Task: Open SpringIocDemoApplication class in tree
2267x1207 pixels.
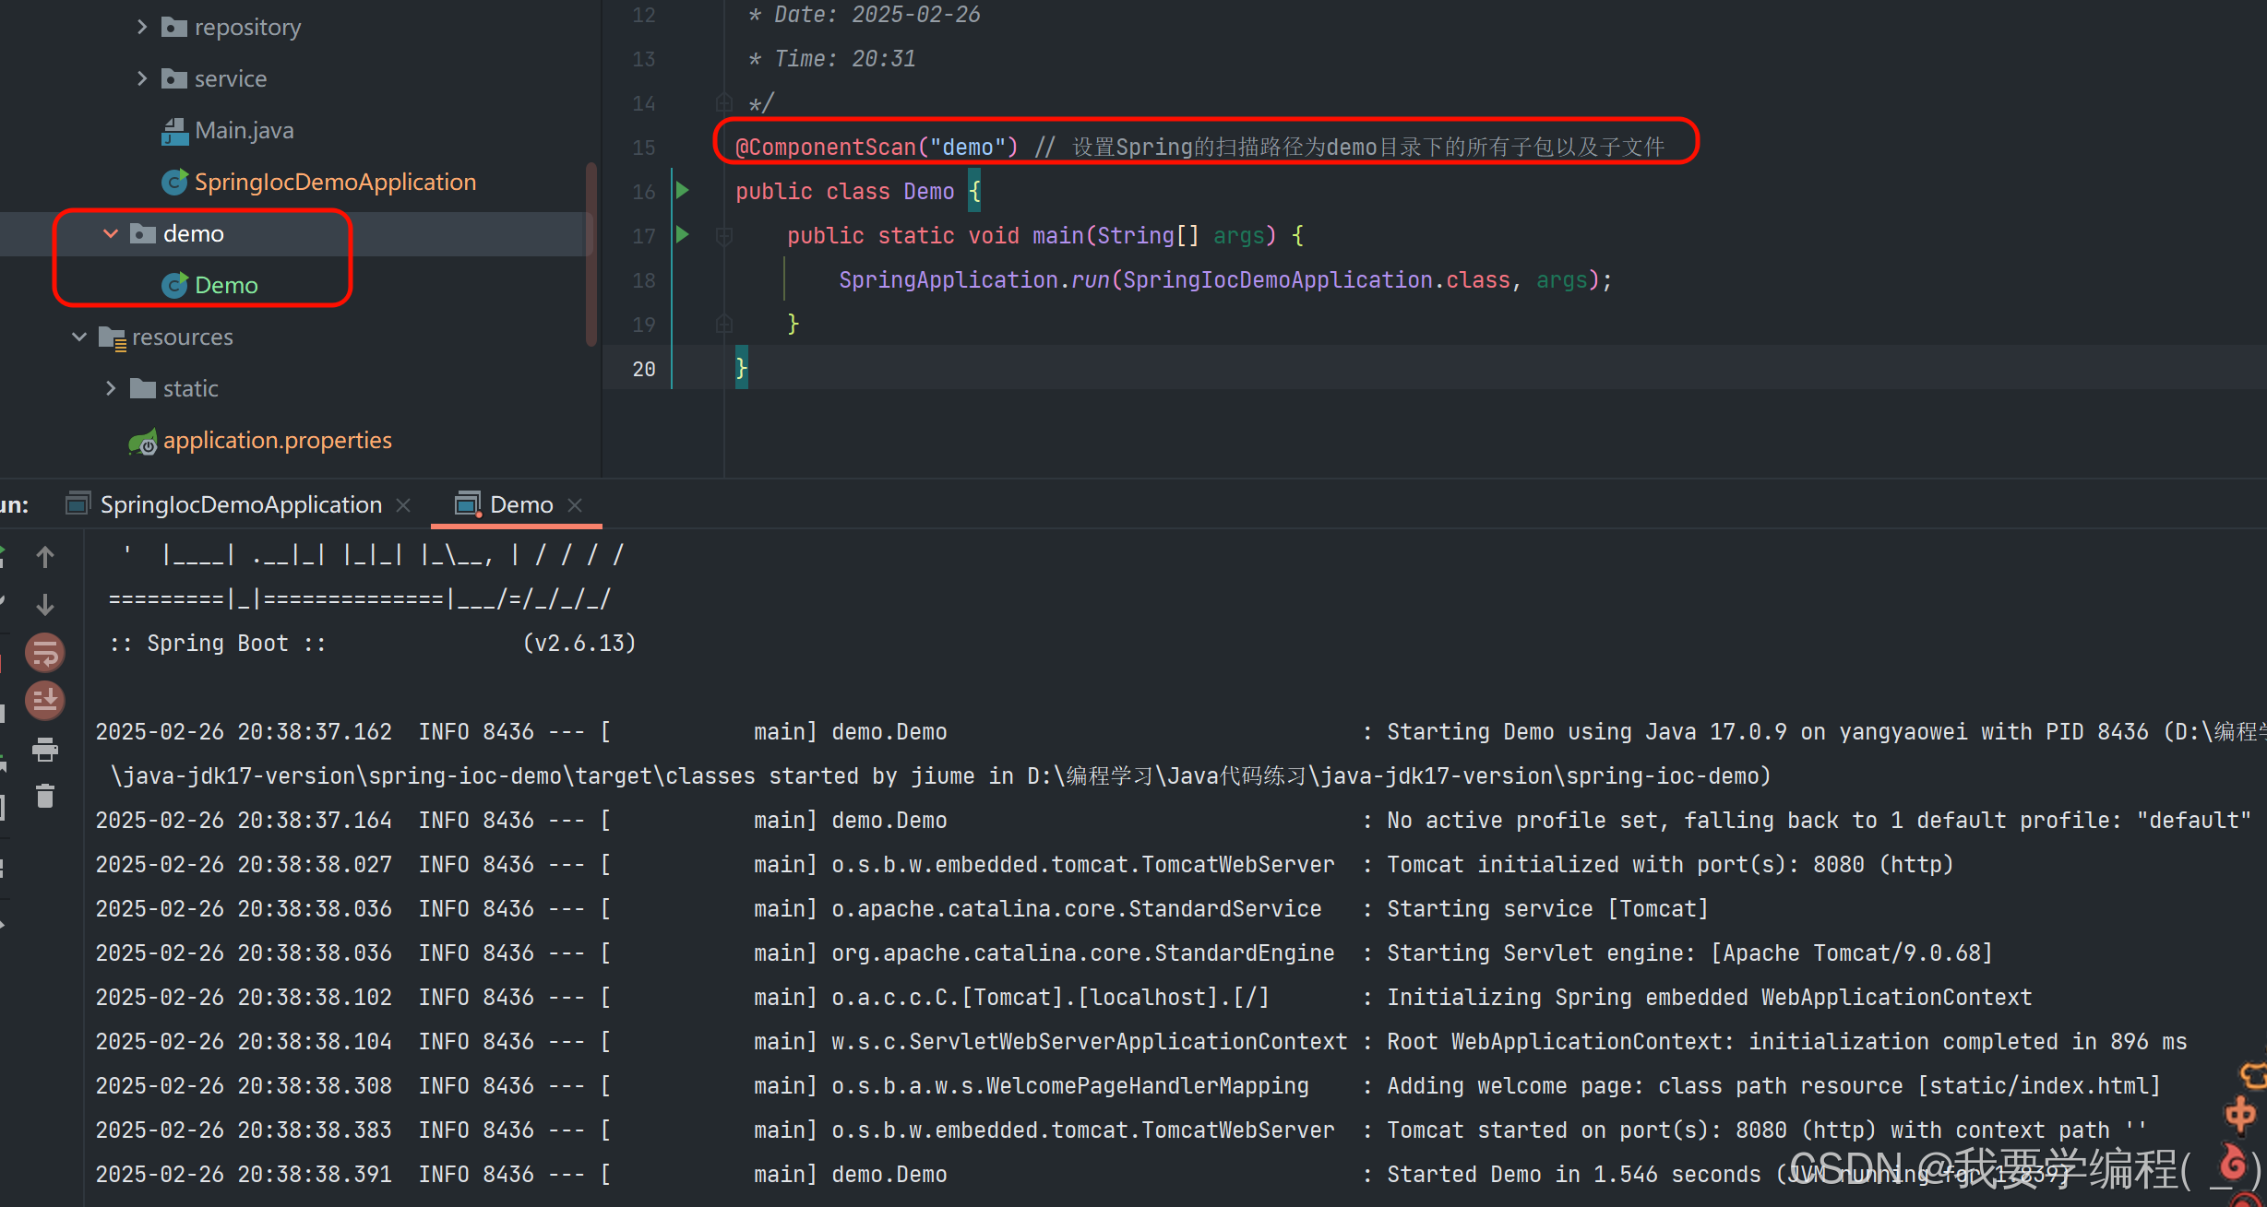Action: pos(334,183)
